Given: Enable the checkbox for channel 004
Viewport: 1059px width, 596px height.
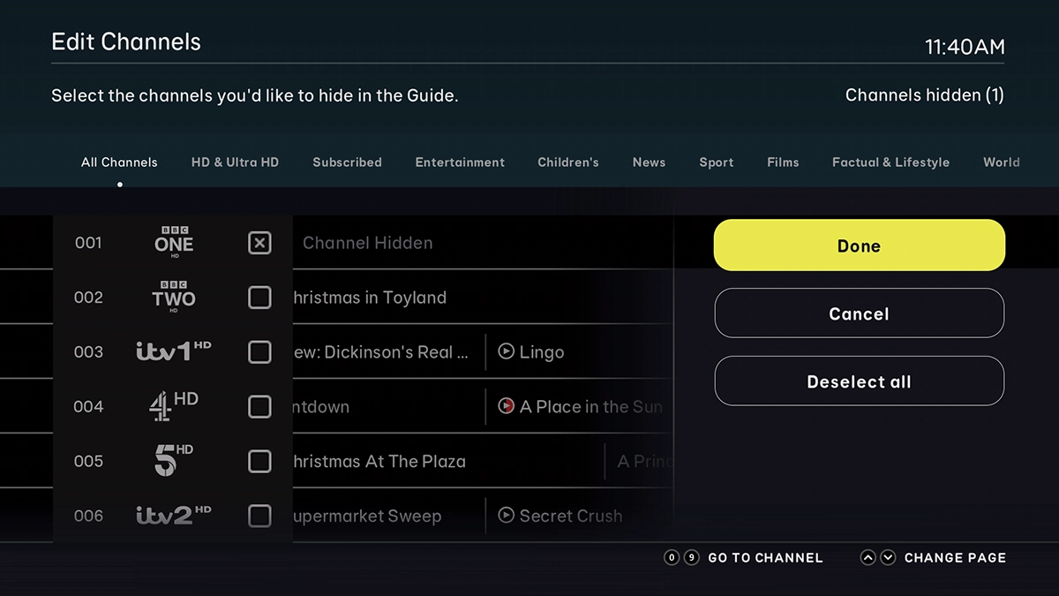Looking at the screenshot, I should pos(259,406).
